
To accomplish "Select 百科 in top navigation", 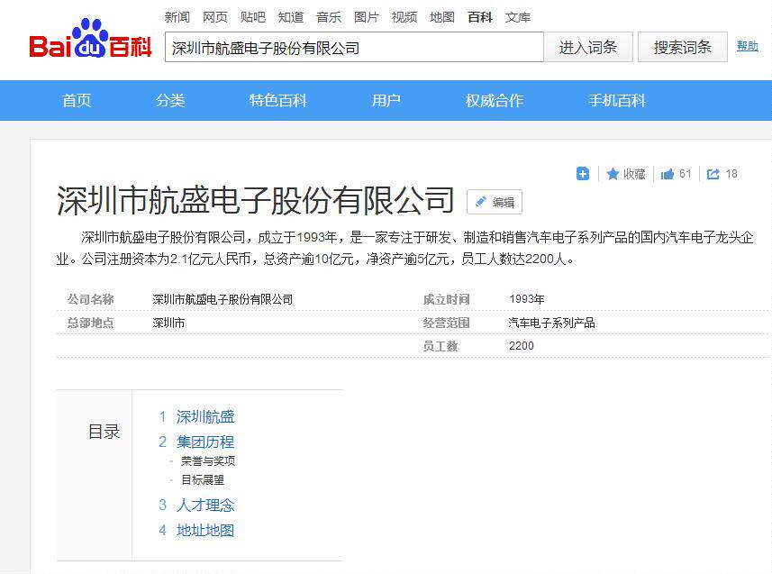I will pos(480,17).
